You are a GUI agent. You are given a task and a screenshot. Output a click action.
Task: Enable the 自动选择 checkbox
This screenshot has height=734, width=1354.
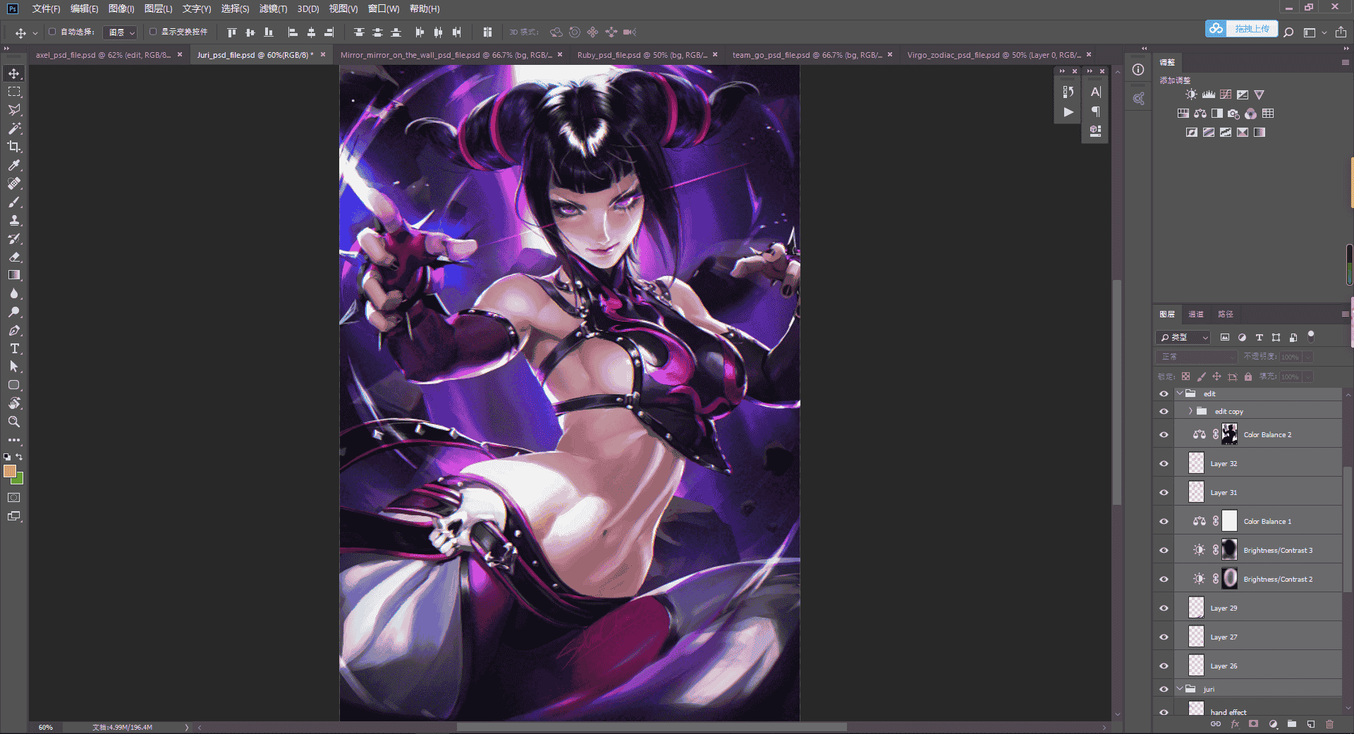[x=52, y=32]
